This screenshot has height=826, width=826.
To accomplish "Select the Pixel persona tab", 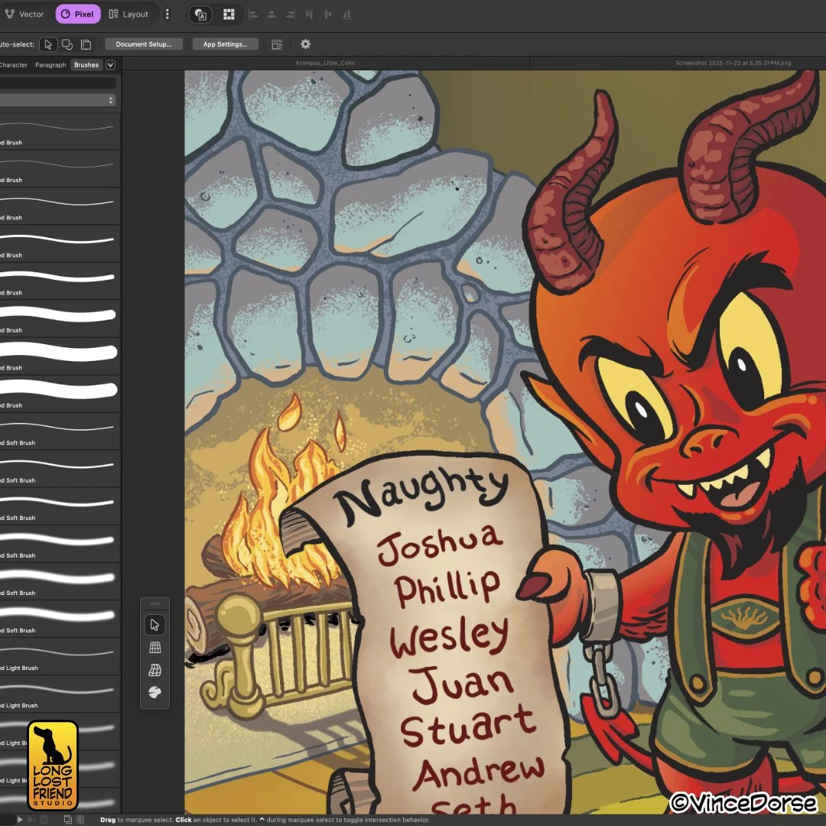I will (x=78, y=15).
